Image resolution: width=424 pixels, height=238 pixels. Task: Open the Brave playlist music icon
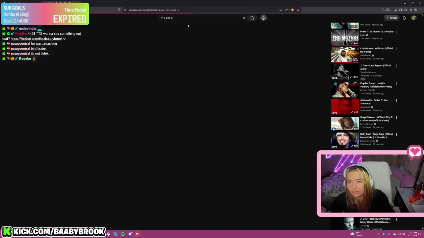[396, 10]
